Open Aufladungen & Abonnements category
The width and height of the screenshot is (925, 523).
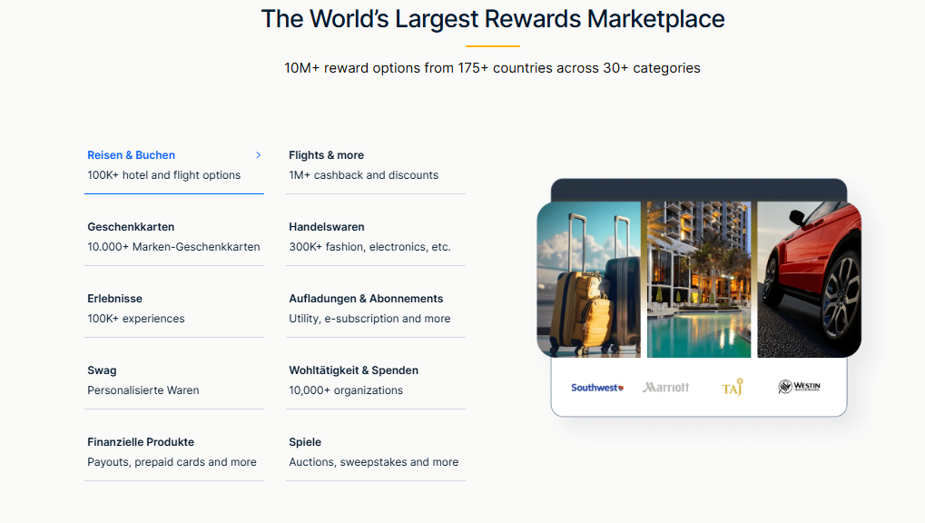(366, 299)
